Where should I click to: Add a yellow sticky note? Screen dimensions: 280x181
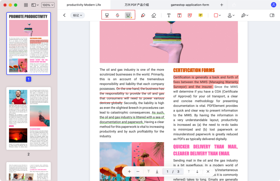(201, 15)
